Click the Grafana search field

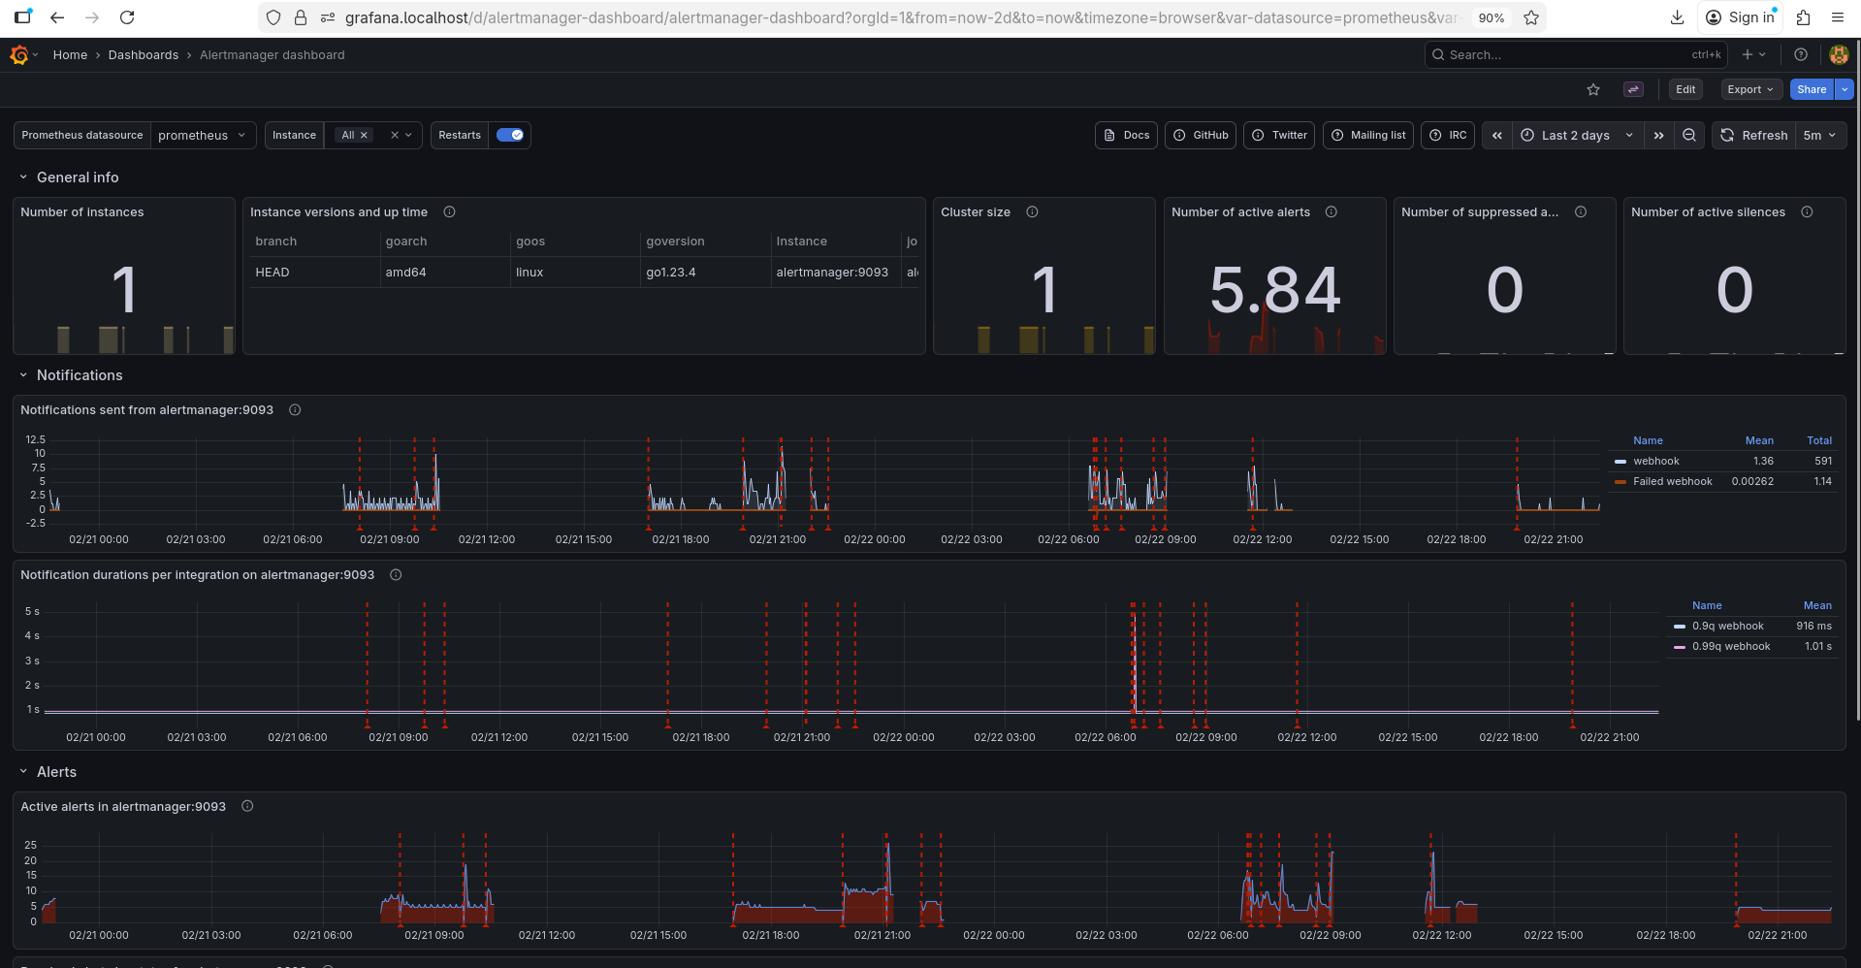click(x=1576, y=55)
